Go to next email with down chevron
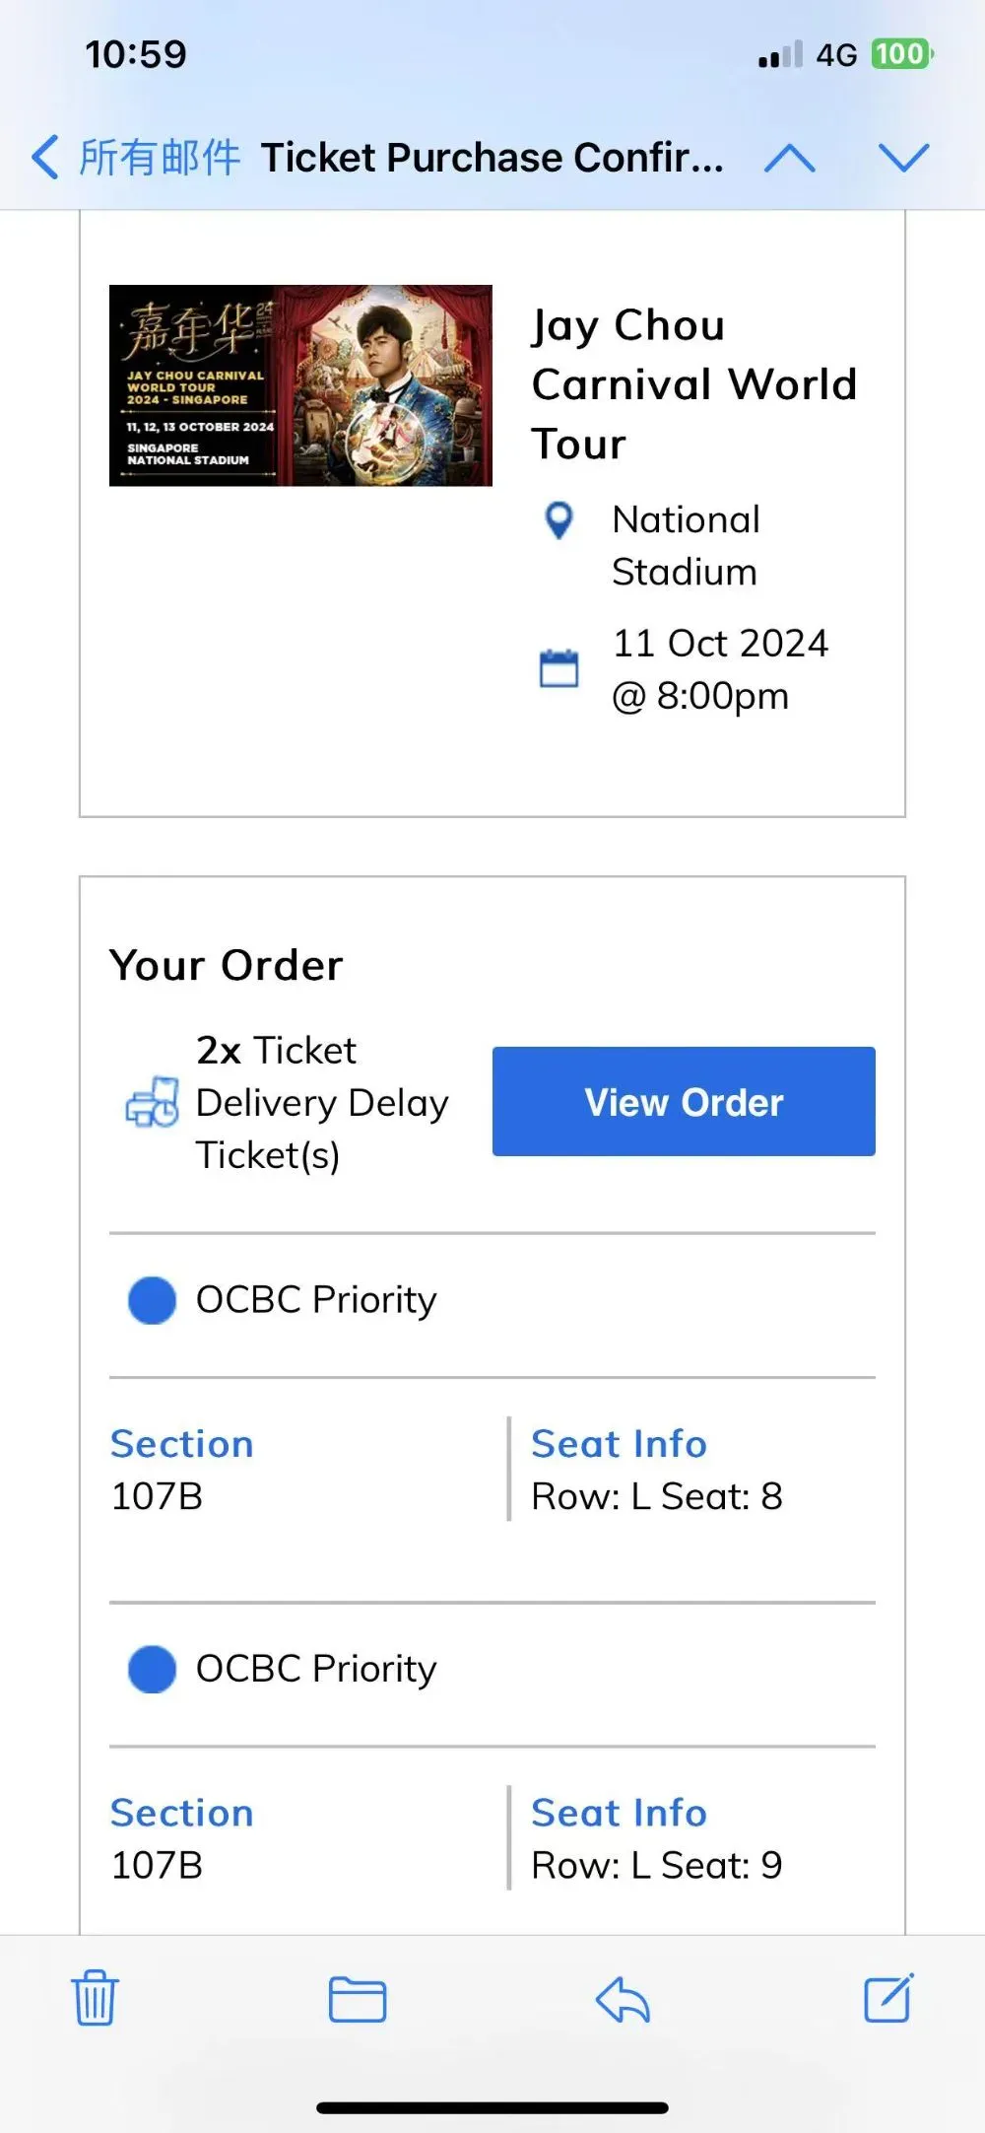This screenshot has height=2133, width=985. pos(903,158)
